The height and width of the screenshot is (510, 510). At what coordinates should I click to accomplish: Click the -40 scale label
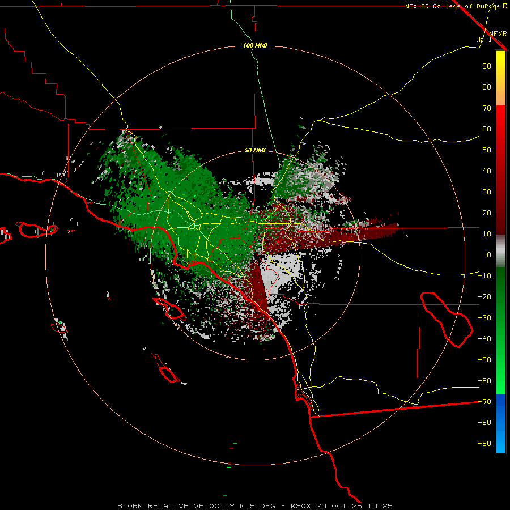coord(484,339)
